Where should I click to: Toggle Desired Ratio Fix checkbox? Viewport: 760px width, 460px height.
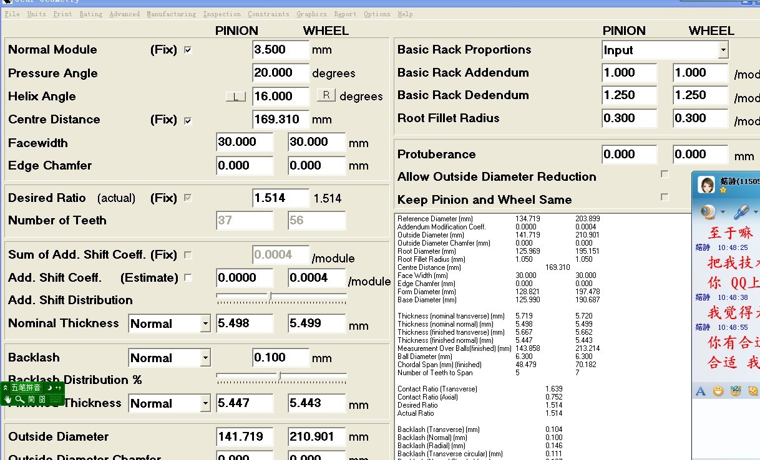pos(188,198)
